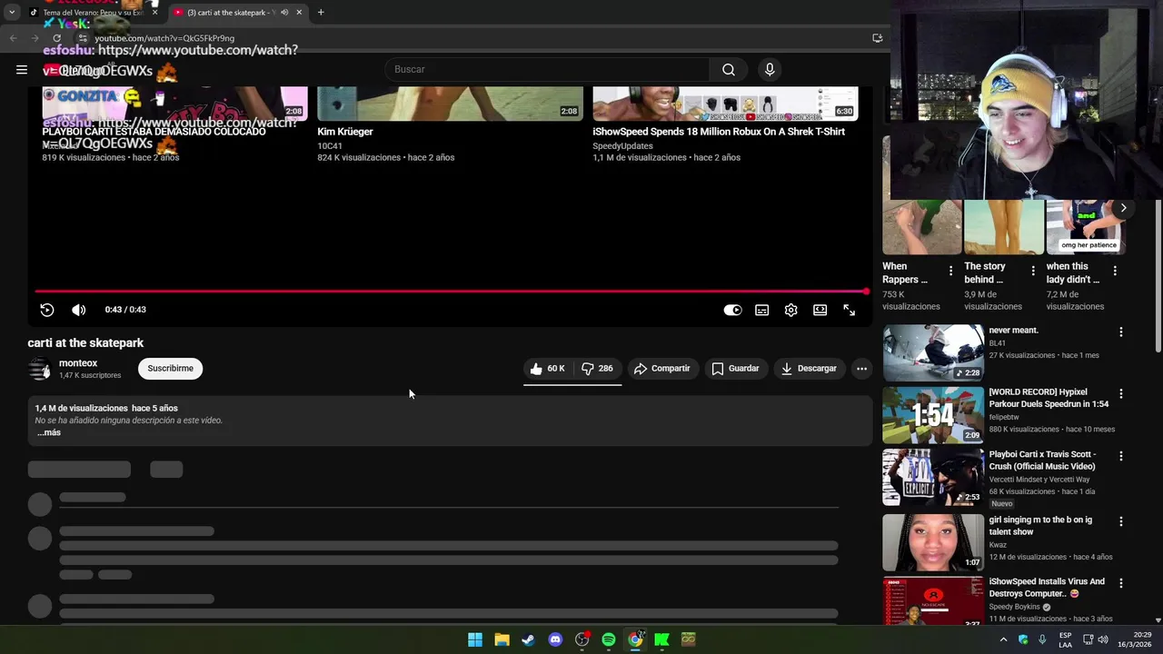Open File Explorer from the taskbar
1163x654 pixels.
(502, 639)
